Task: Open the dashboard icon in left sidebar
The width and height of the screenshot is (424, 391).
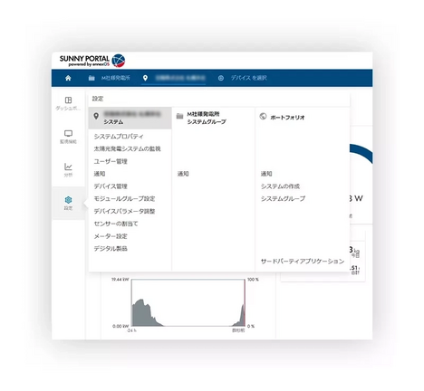Action: click(x=68, y=100)
